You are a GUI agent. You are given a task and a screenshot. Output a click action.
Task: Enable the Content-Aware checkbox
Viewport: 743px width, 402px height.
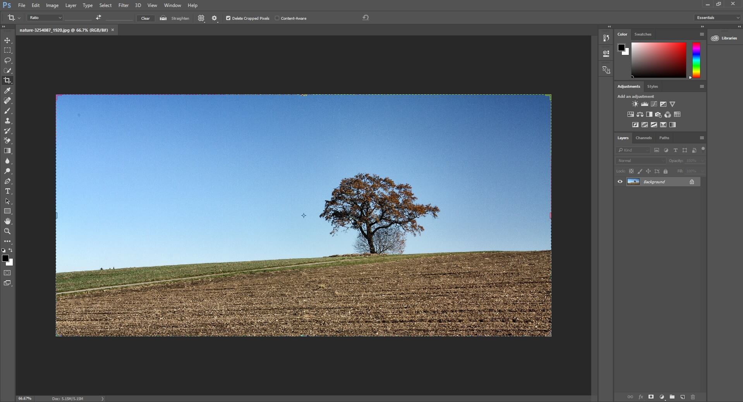(x=278, y=18)
